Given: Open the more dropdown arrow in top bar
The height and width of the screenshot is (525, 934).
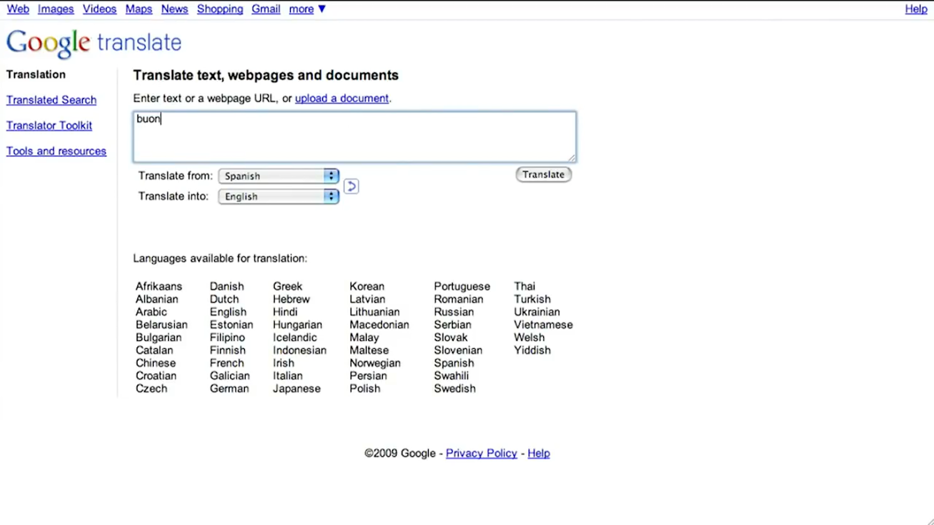Looking at the screenshot, I should point(322,9).
